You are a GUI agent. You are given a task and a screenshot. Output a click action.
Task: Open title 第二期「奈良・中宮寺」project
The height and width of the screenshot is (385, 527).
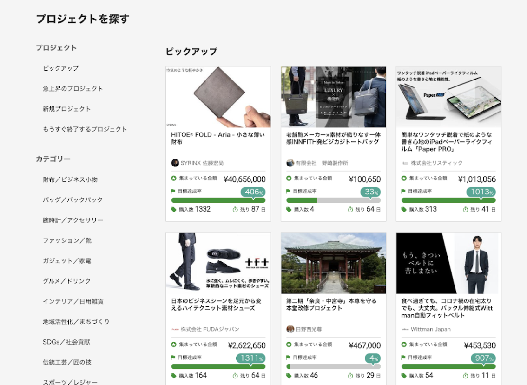(x=331, y=304)
